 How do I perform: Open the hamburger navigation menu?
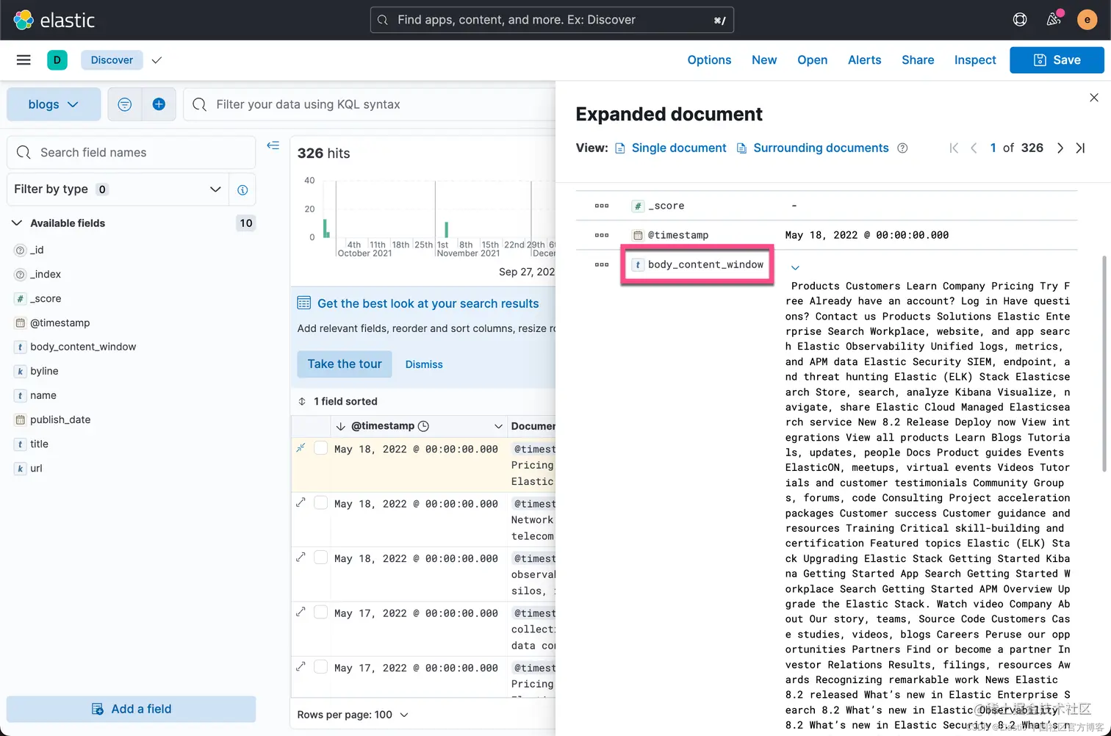[x=24, y=60]
